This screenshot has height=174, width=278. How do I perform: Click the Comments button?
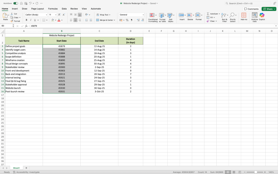[x=251, y=9]
